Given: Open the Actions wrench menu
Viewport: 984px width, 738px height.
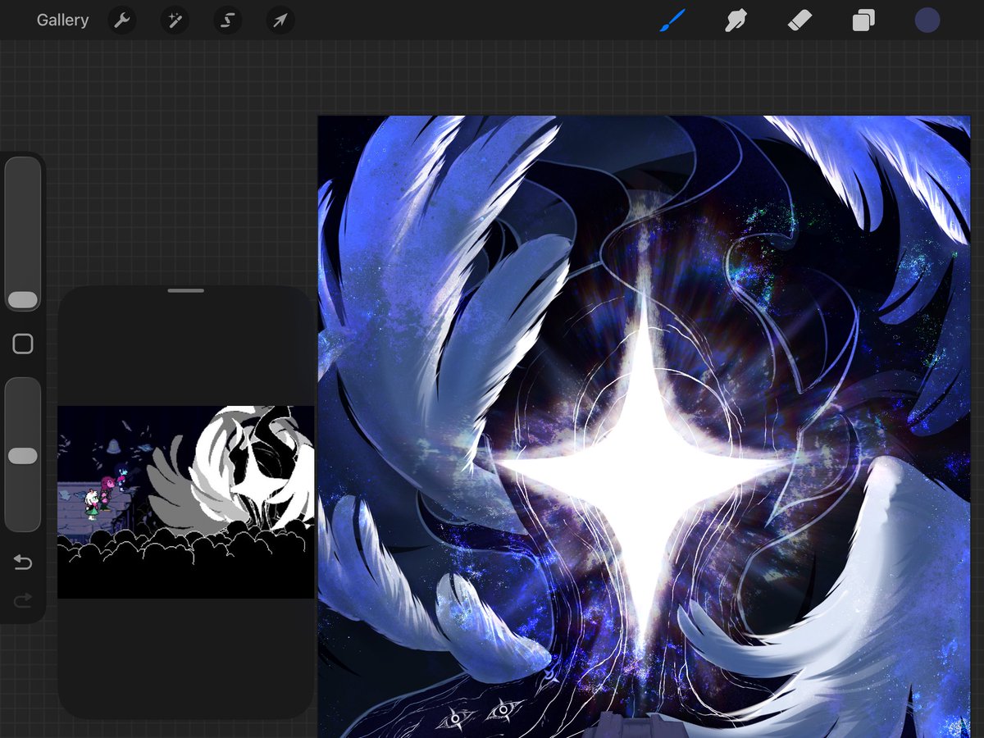Looking at the screenshot, I should tap(122, 20).
